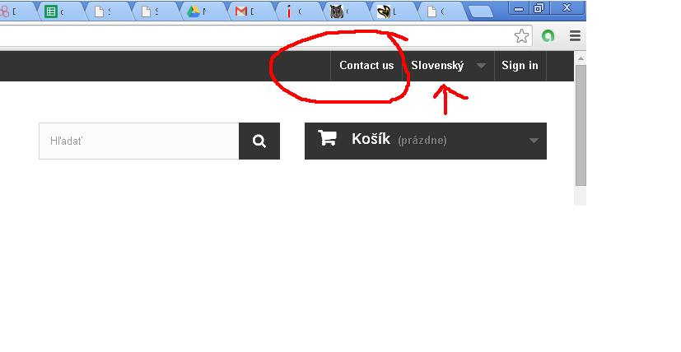Click the vertical scrollbar thumb
This screenshot has height=352, width=681.
click(581, 125)
